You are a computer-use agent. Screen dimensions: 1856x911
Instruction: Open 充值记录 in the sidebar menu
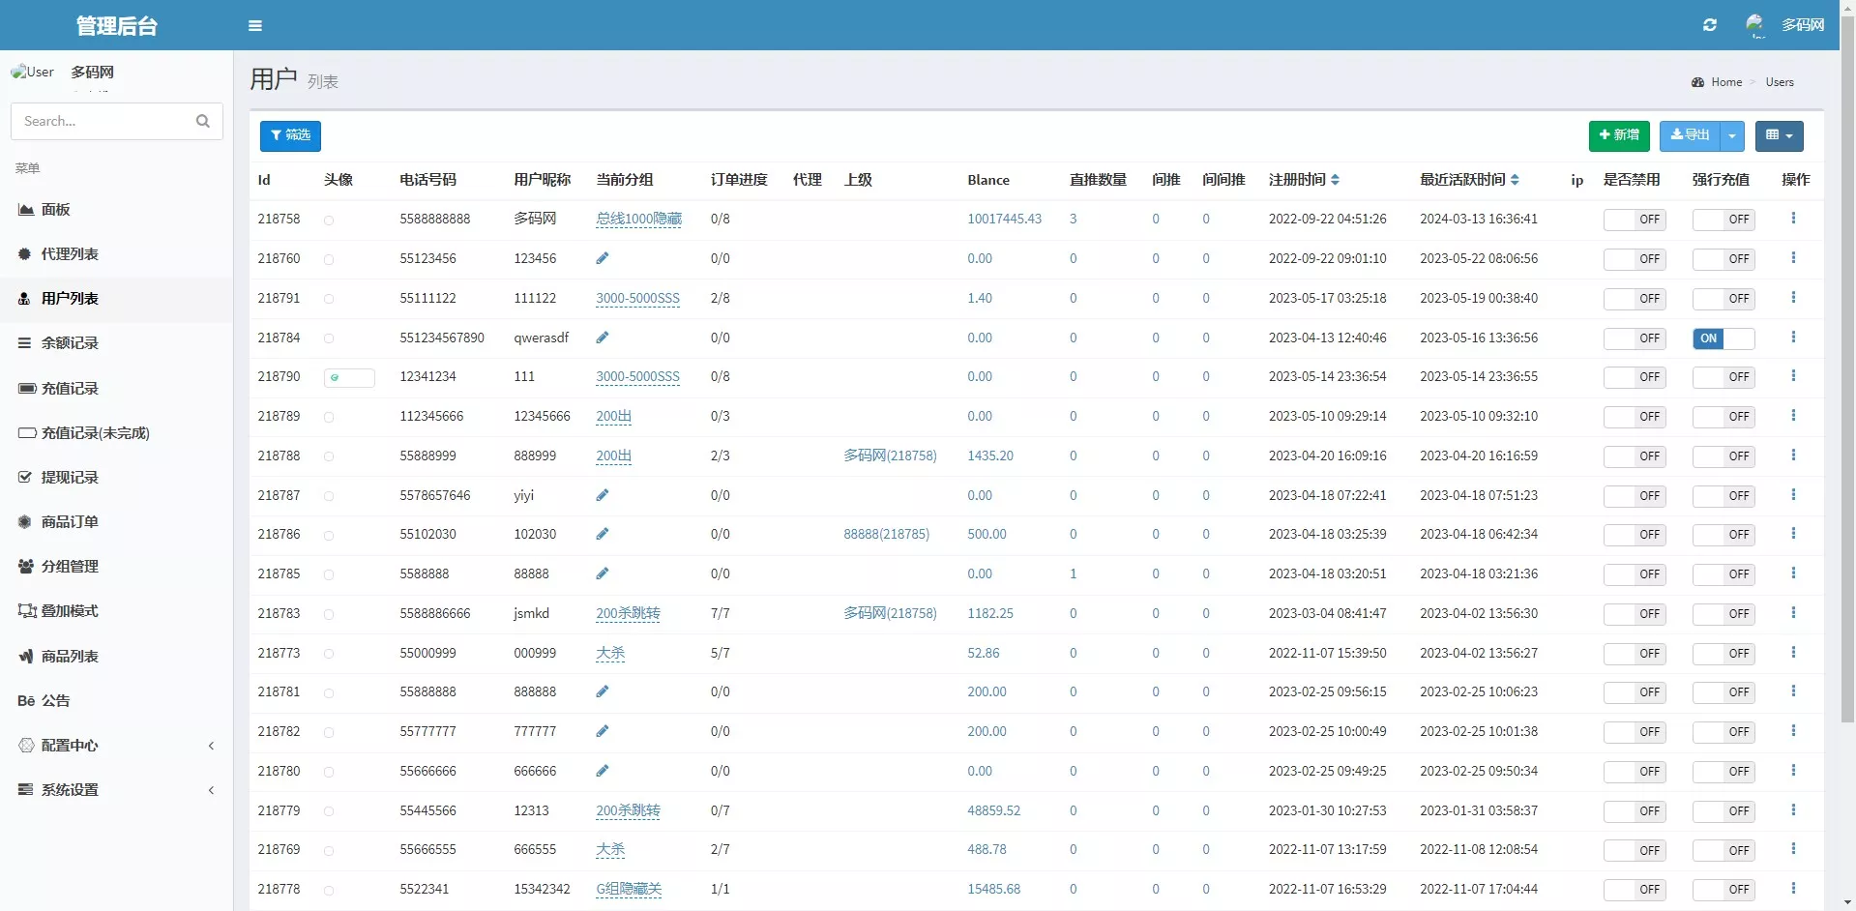[70, 389]
